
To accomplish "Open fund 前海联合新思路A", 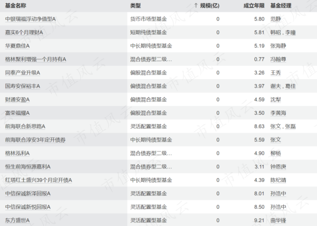I will coord(25,126).
